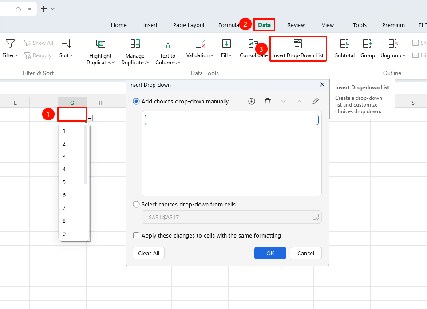Click the manual choice text input

coord(232,120)
